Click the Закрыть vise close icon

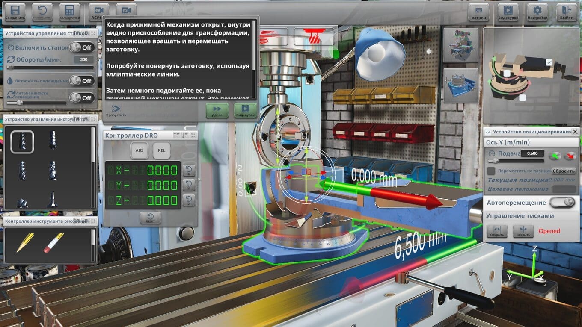(523, 231)
